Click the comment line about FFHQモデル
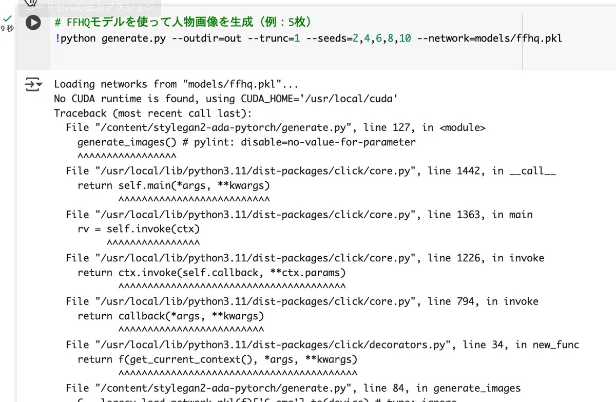Image resolution: width=616 pixels, height=402 pixels. coord(183,23)
